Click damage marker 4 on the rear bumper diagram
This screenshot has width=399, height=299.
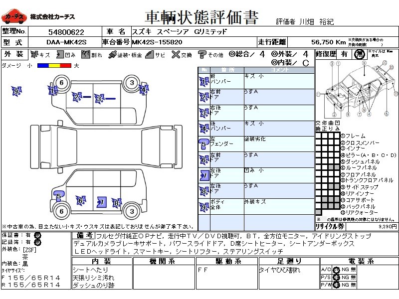144,89
